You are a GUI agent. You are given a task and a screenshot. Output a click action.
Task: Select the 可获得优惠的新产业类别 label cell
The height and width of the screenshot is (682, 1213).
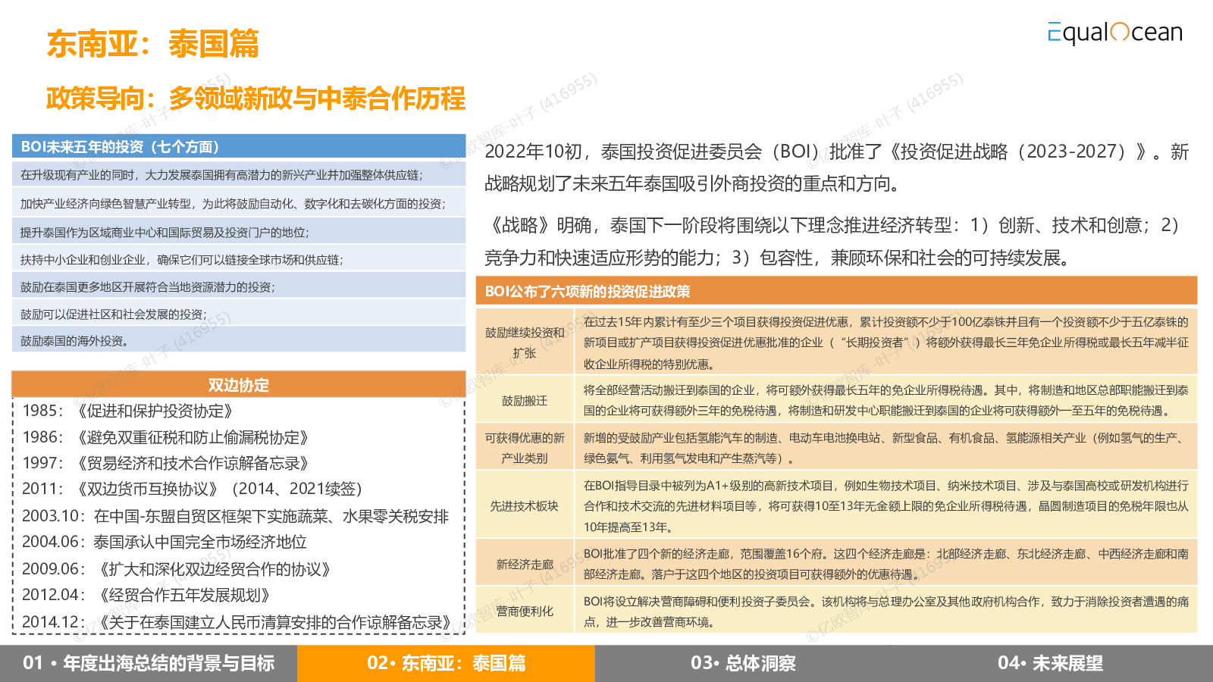click(x=525, y=448)
